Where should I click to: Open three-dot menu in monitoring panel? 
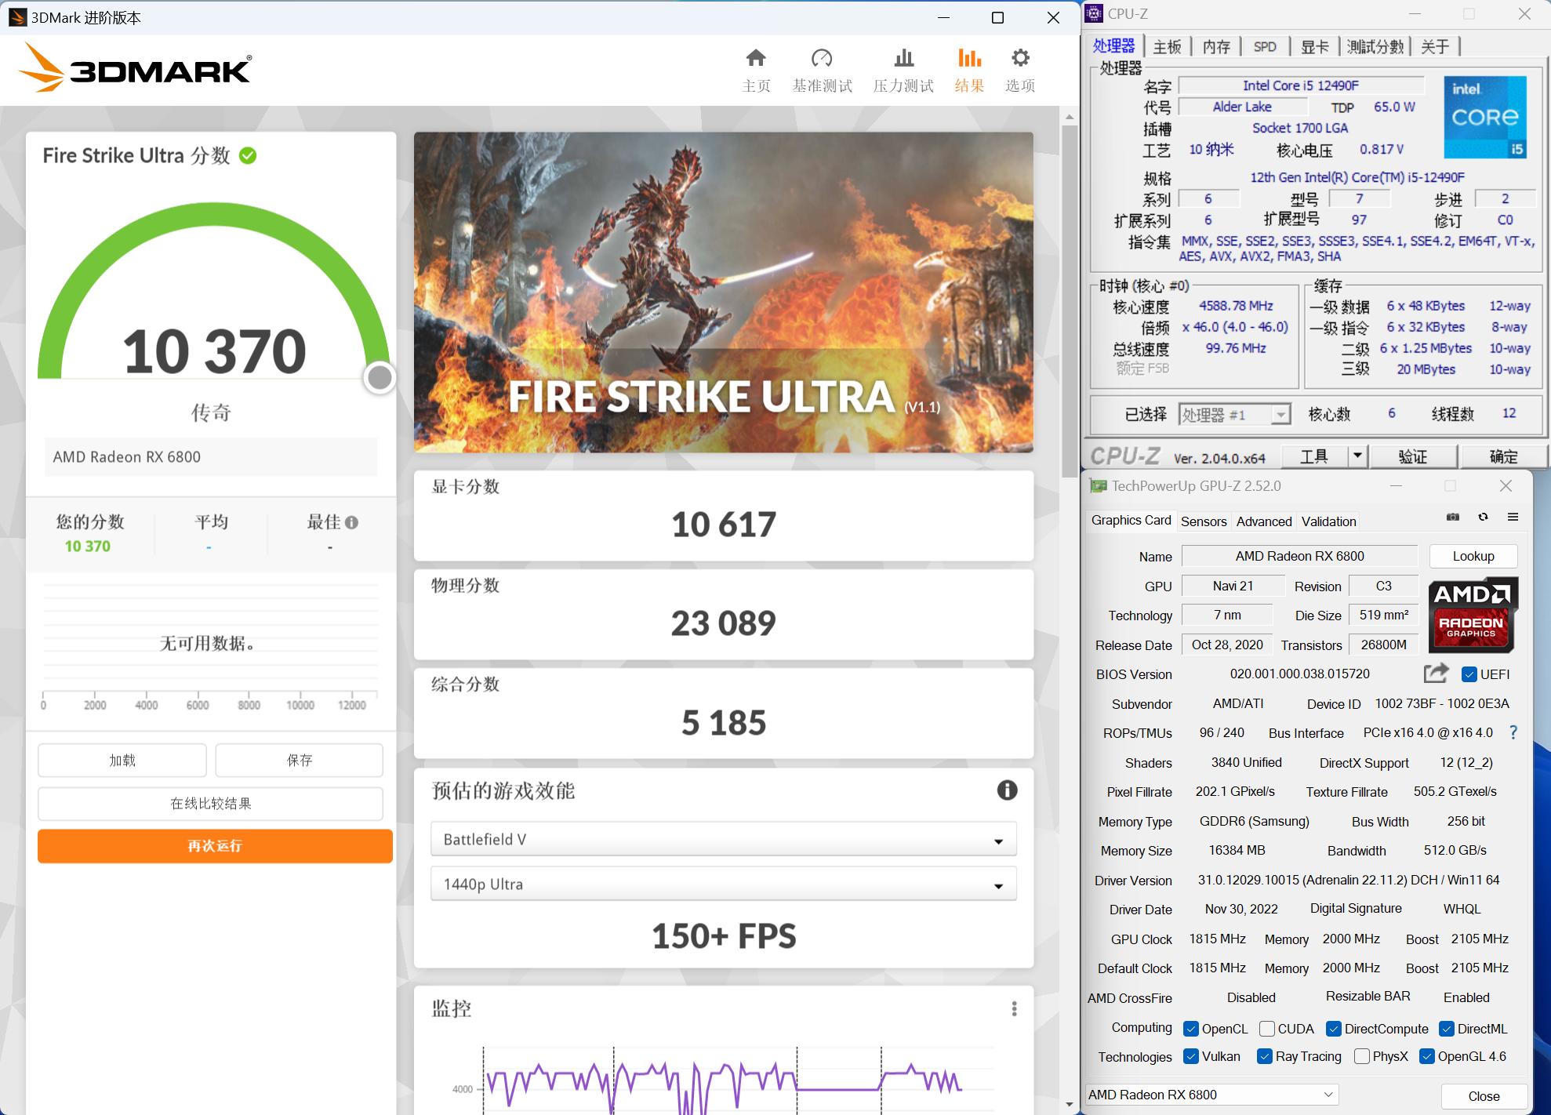[1014, 1008]
